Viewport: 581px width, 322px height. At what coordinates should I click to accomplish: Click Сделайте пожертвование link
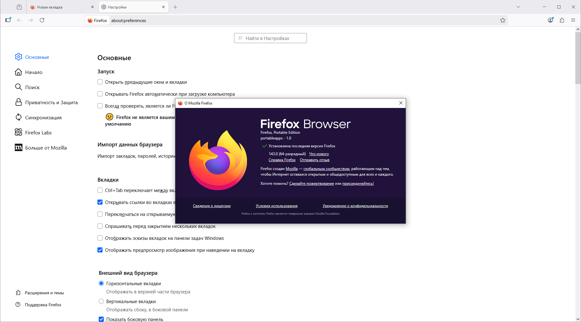311,184
